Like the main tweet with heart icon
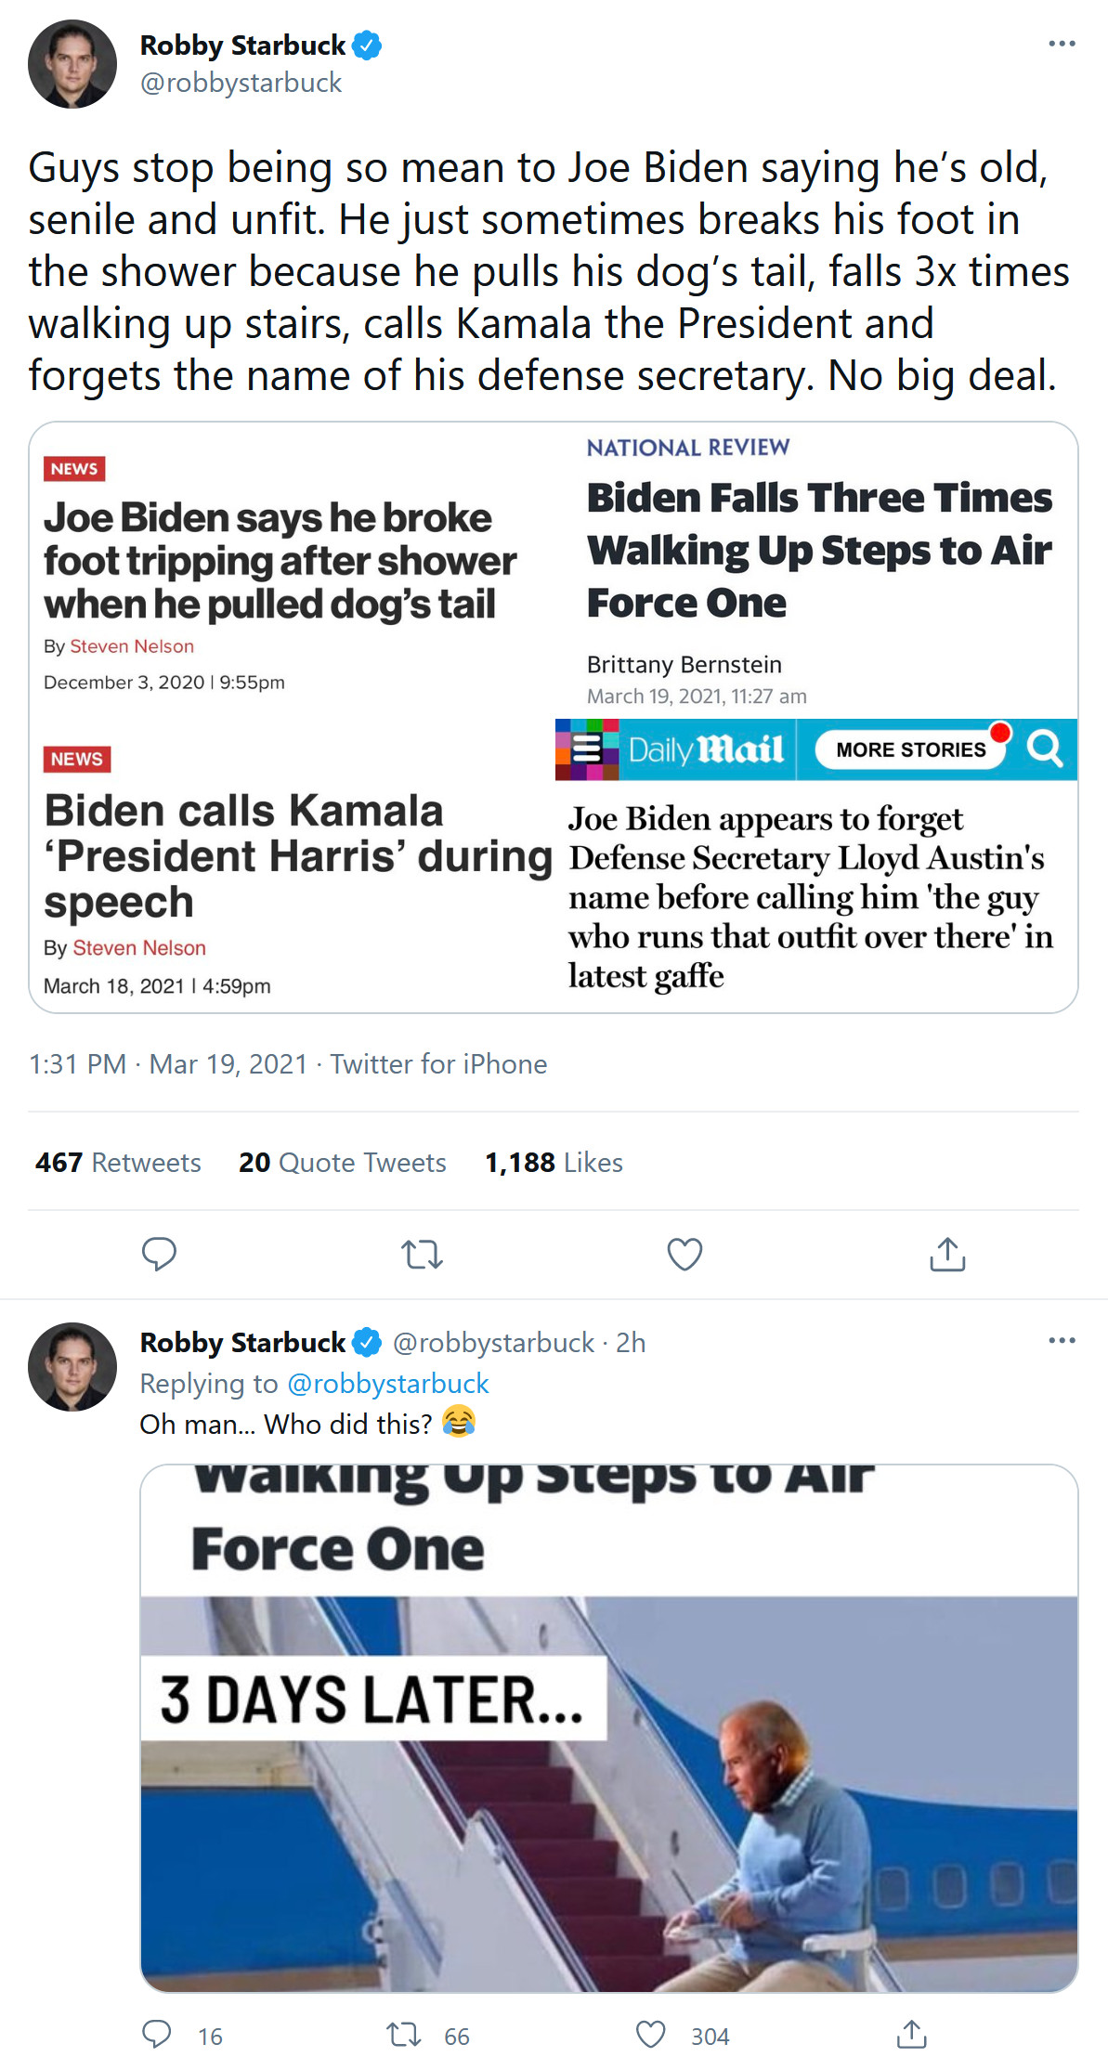This screenshot has height=2070, width=1108. 684,1255
